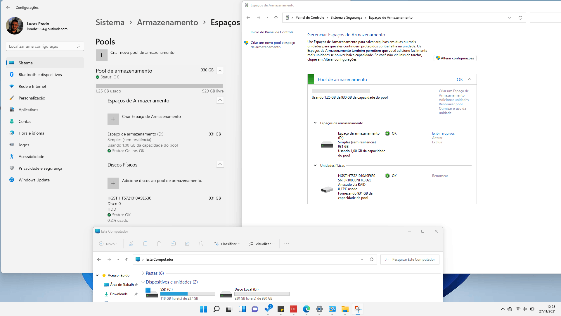Image resolution: width=561 pixels, height=316 pixels.
Task: Open Início do Painel de Controle link
Action: [x=272, y=32]
